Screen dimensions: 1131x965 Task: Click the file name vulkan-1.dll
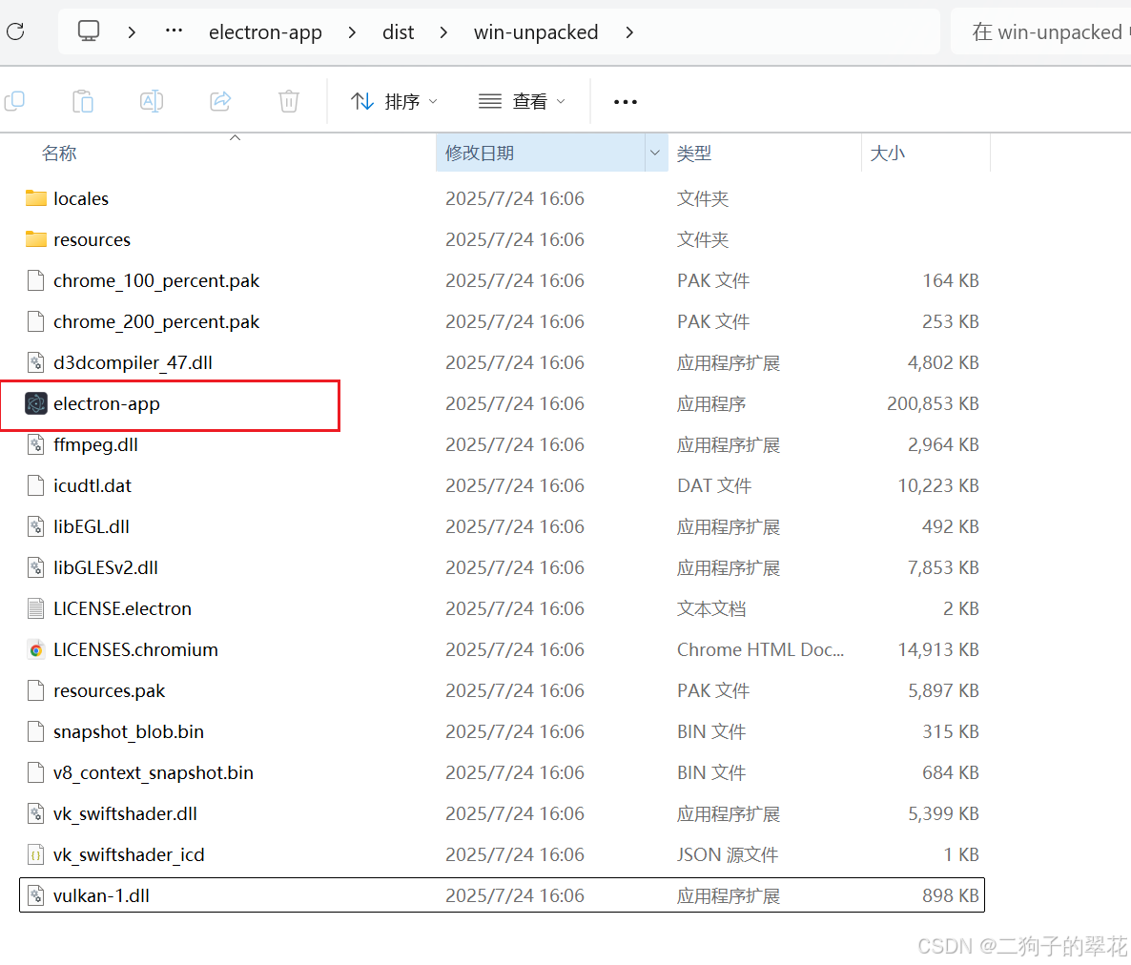pyautogui.click(x=102, y=895)
